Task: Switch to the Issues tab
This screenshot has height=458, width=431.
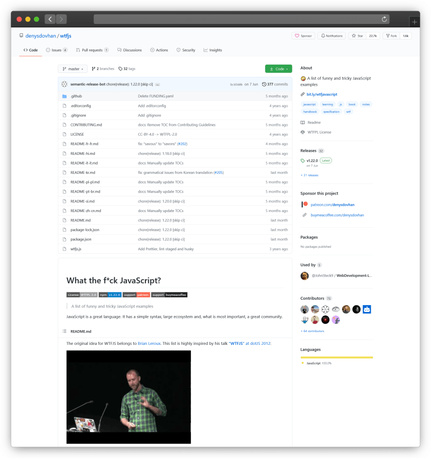Action: click(x=57, y=50)
